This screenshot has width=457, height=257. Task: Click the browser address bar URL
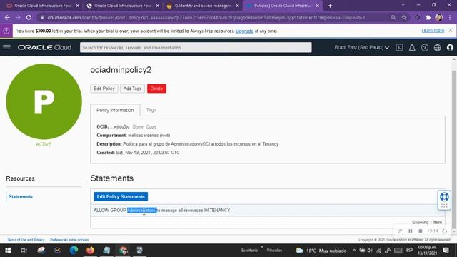click(206, 17)
